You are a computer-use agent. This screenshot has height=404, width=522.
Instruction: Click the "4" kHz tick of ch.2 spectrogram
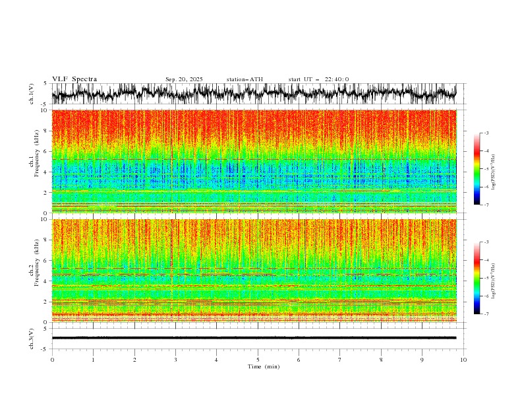tap(46, 281)
